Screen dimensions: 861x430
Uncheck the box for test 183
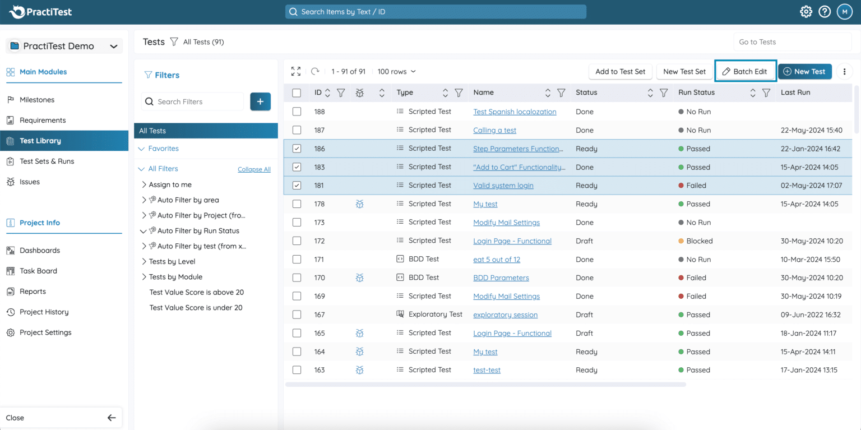point(297,167)
